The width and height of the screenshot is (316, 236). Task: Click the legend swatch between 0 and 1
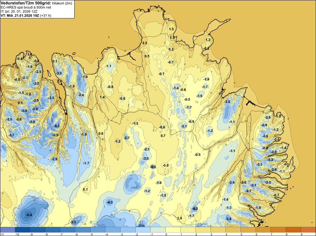pyautogui.click(x=173, y=230)
